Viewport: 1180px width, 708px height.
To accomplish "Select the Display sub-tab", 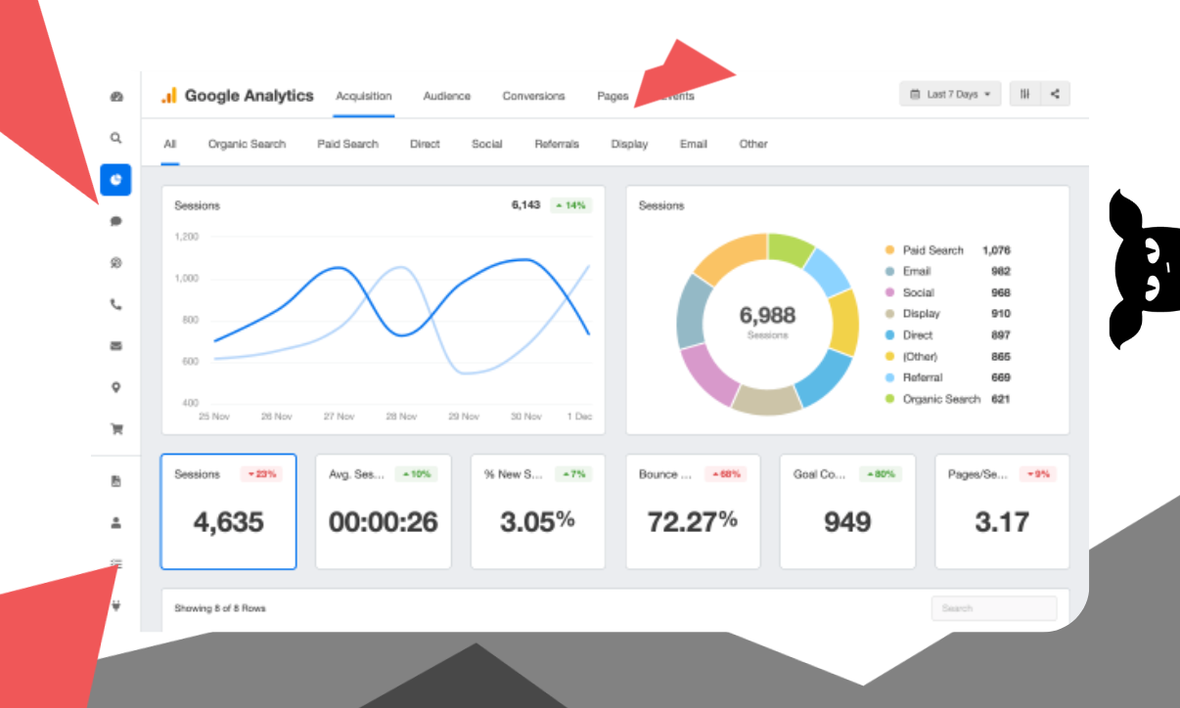I will click(x=629, y=144).
